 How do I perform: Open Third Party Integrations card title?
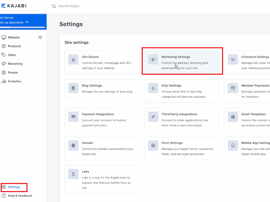pyautogui.click(x=179, y=114)
